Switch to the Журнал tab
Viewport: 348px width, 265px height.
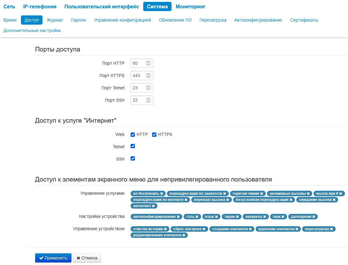coord(55,20)
